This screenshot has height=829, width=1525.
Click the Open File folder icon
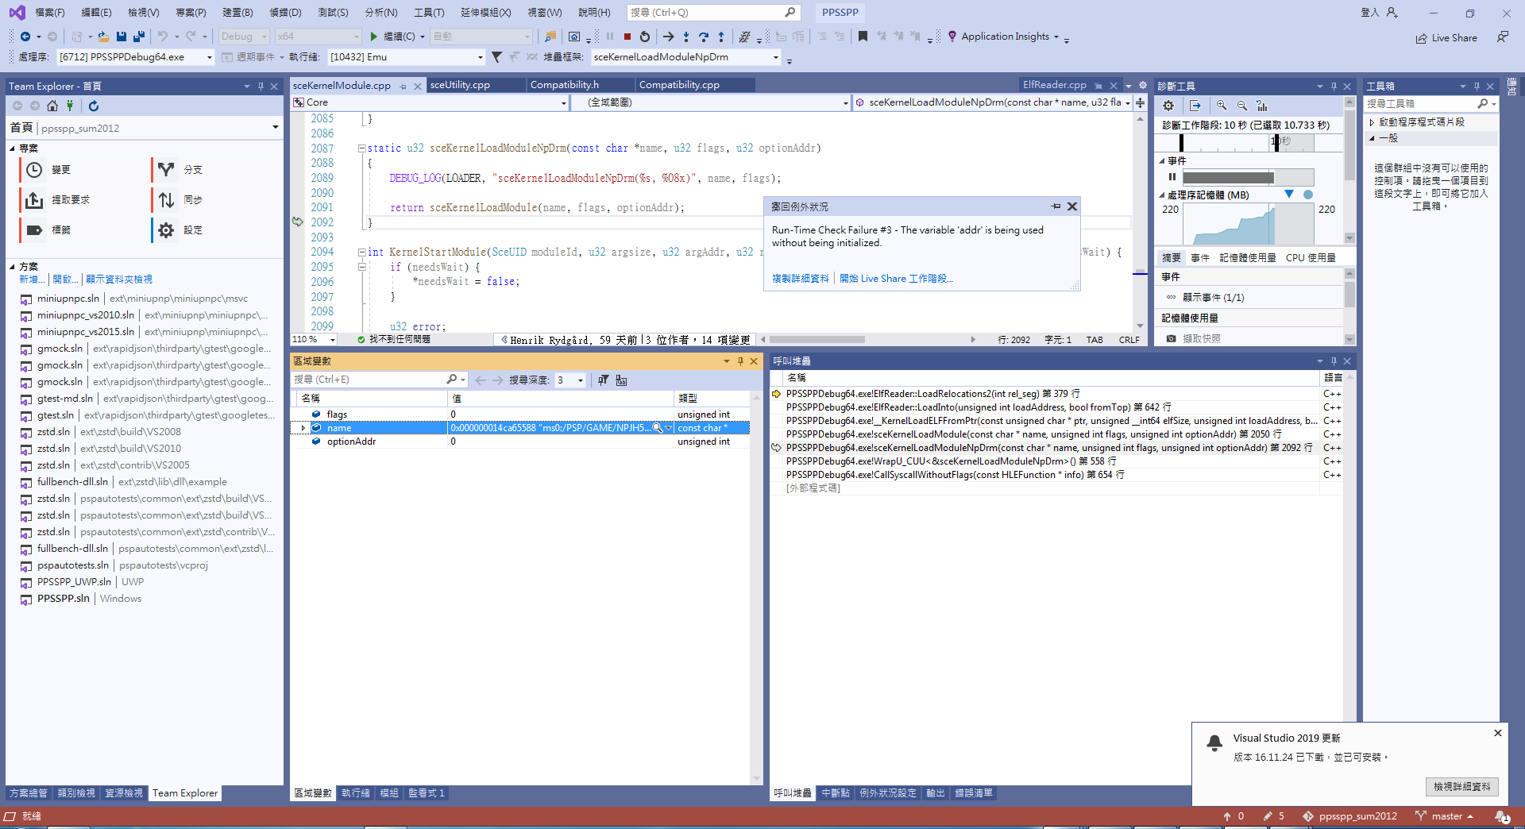pos(103,37)
